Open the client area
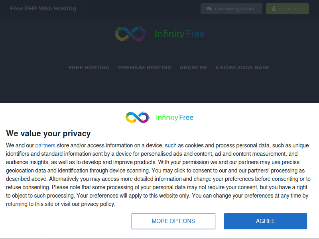This screenshot has height=239, width=319. (x=287, y=8)
